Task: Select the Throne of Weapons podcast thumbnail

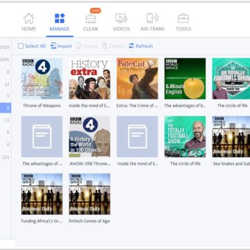Action: 42,78
